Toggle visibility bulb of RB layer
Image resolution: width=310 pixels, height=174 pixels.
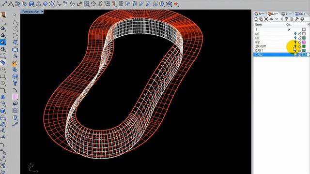coord(295,38)
